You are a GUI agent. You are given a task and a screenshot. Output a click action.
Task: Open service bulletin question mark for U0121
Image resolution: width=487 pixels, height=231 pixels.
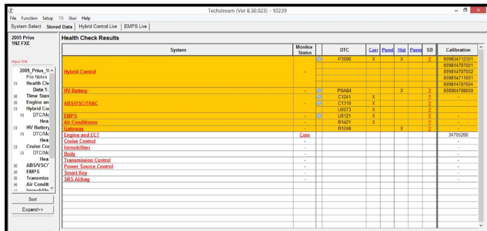point(429,116)
